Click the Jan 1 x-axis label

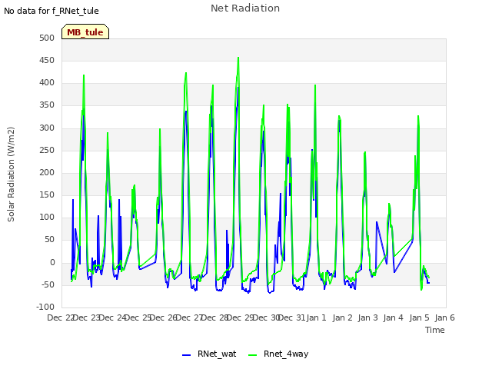click(x=316, y=317)
